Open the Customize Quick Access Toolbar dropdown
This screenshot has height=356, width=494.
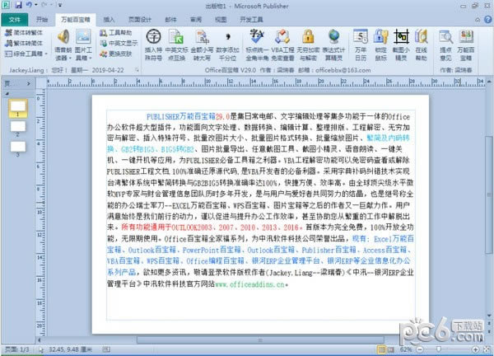59,6
